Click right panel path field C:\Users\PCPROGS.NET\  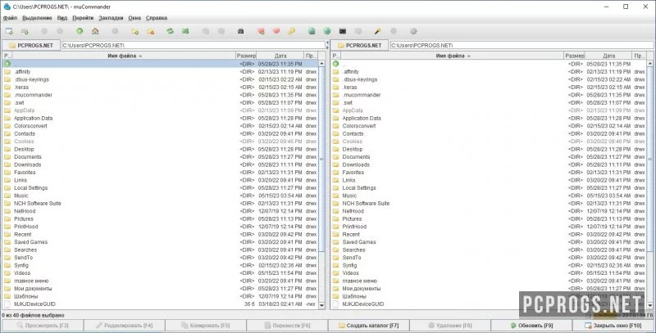pyautogui.click(x=522, y=45)
